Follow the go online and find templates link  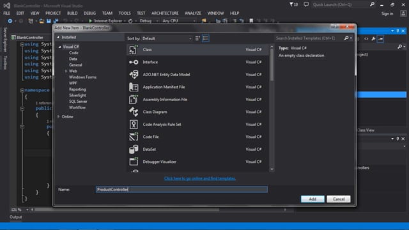[x=200, y=178]
